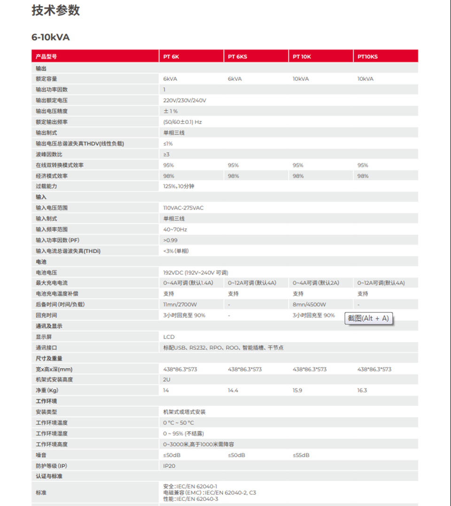
Task: Click the 标配USB、RS232 interface value
Action: (223, 348)
